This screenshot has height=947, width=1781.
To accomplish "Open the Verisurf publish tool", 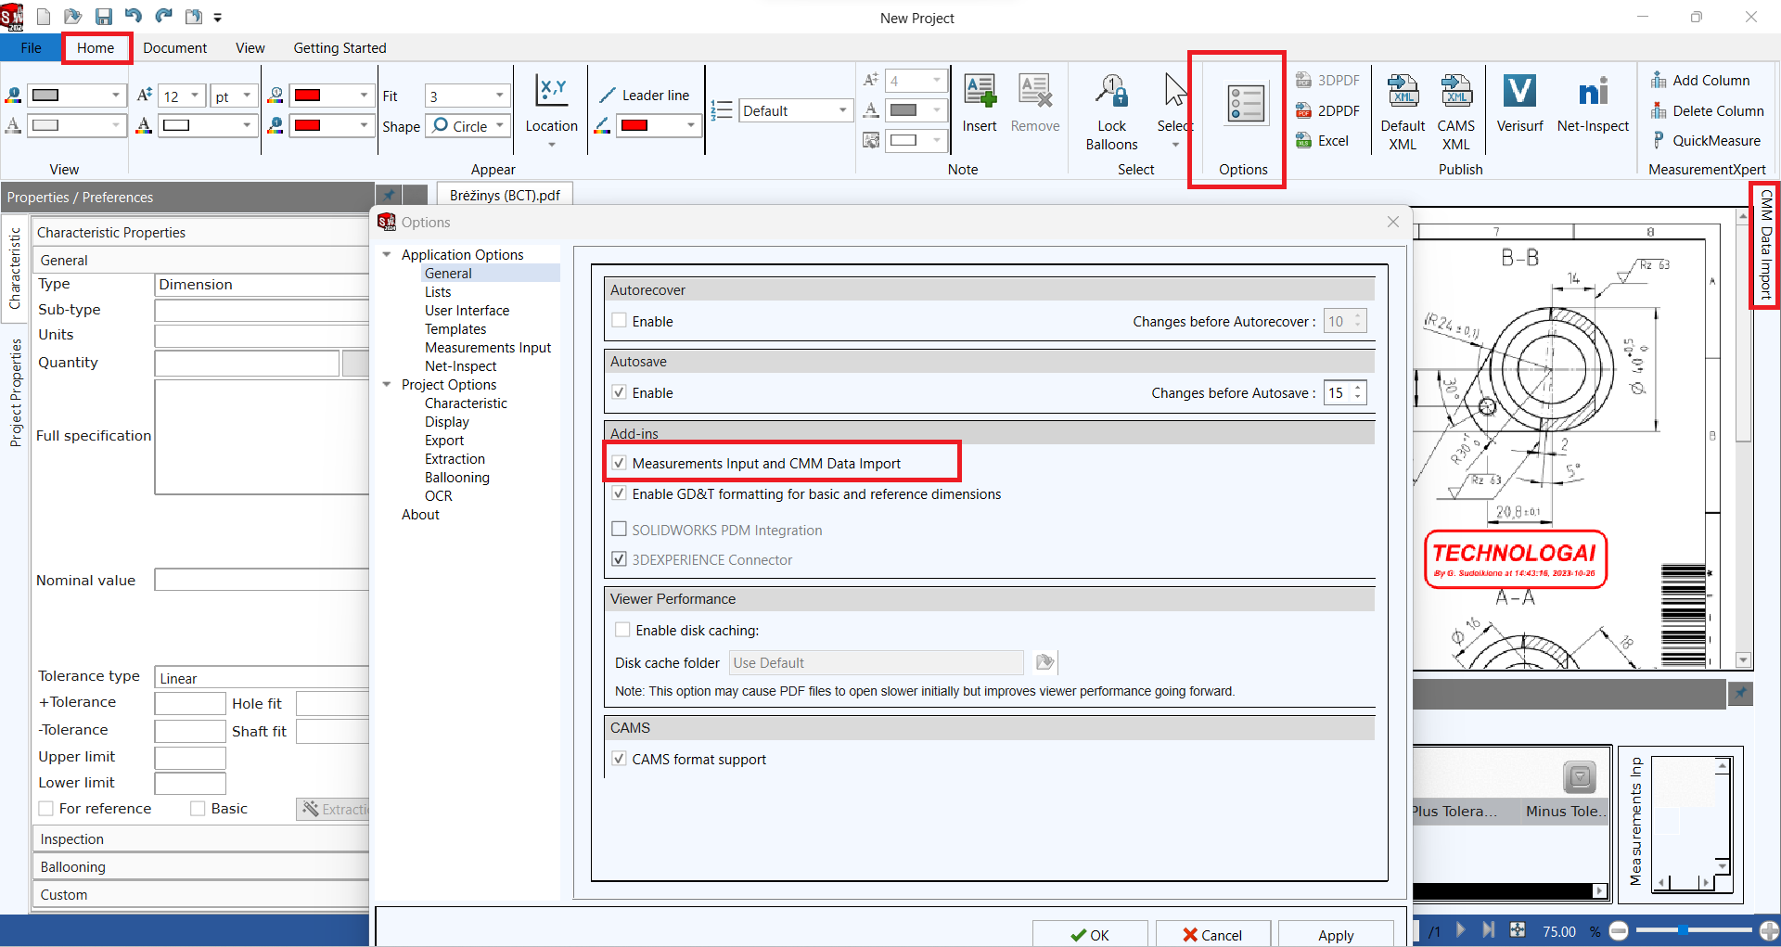I will tap(1519, 104).
